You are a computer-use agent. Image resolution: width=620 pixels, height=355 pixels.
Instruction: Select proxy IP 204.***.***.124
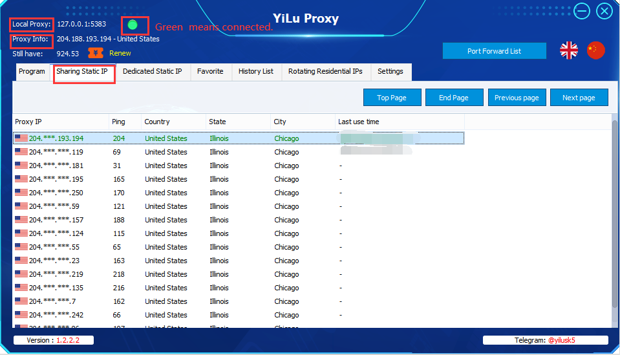(x=56, y=233)
